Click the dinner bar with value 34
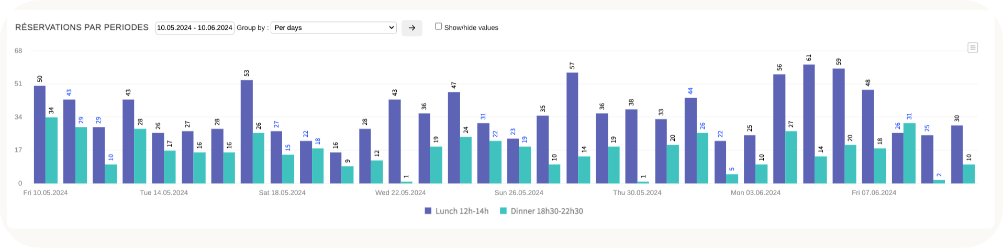 click(x=51, y=150)
